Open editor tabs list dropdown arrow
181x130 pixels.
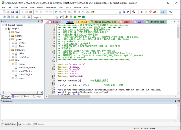[175, 22]
